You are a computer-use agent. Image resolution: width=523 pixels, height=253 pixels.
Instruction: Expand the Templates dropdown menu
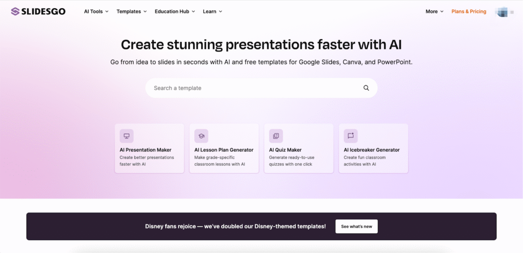[131, 11]
